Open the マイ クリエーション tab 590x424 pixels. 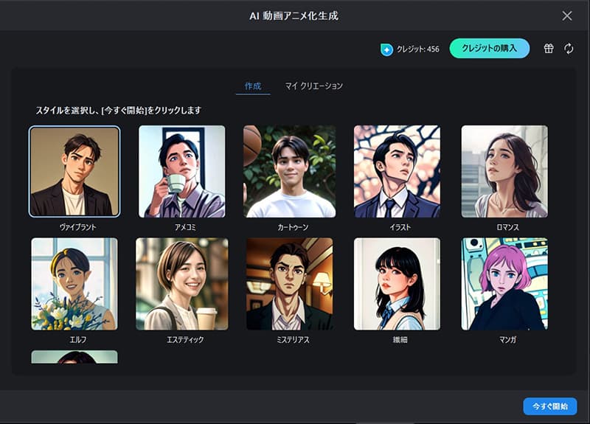pos(314,86)
